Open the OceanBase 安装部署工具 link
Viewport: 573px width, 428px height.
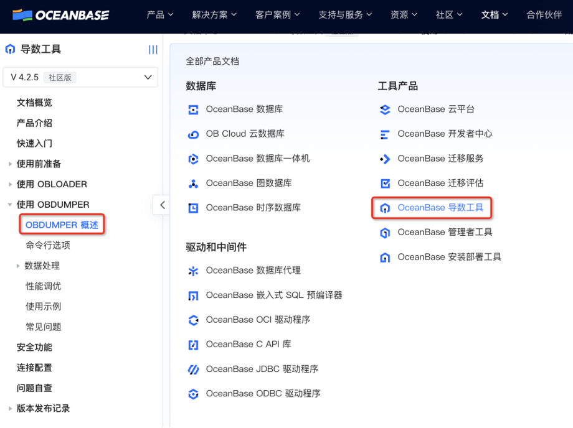click(x=449, y=258)
